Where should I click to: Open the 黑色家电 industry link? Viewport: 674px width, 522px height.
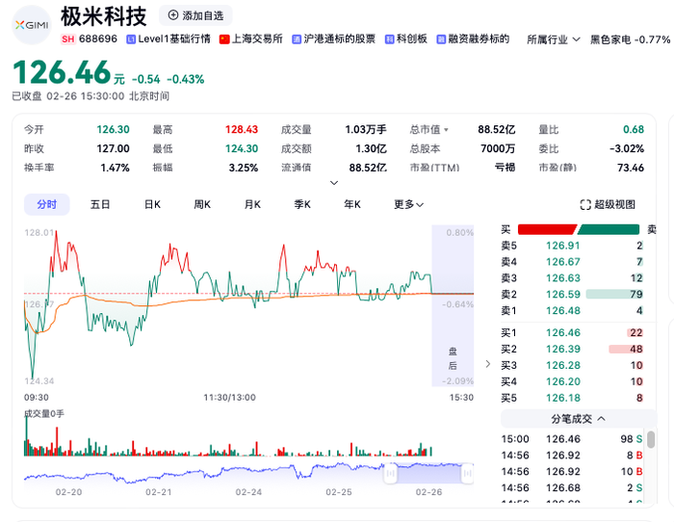point(630,39)
